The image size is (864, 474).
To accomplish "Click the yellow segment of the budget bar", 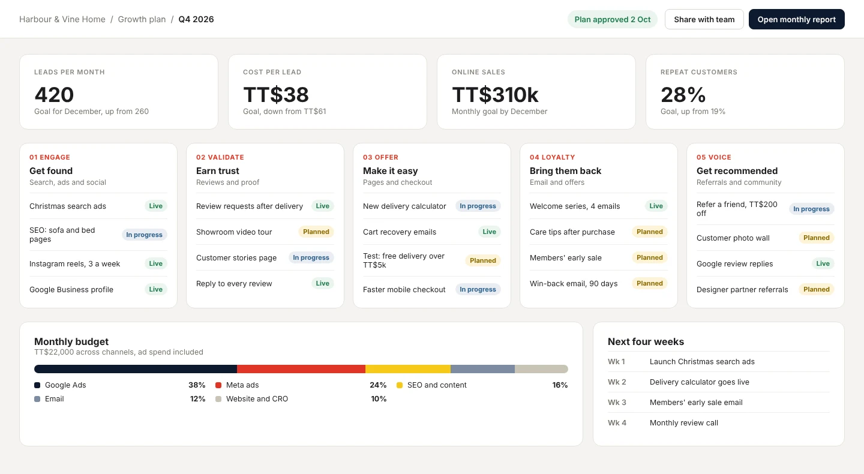I will [408, 369].
